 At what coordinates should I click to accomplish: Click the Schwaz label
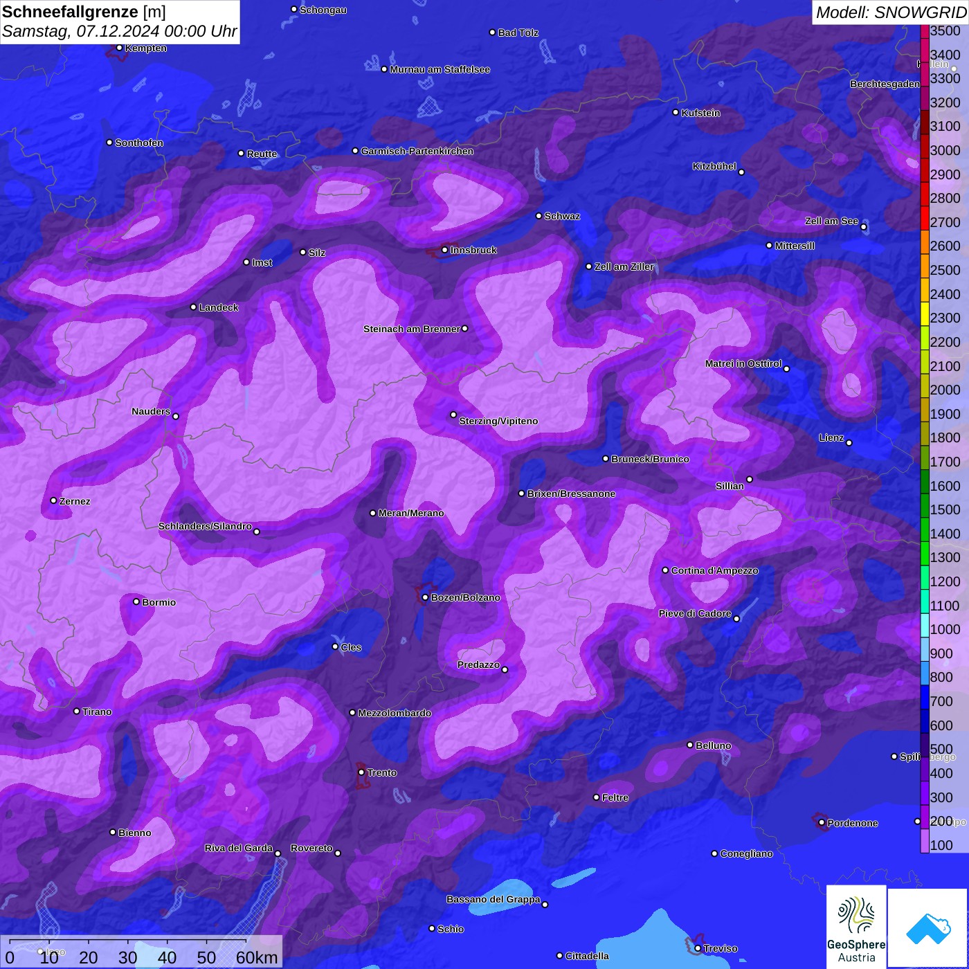point(562,216)
